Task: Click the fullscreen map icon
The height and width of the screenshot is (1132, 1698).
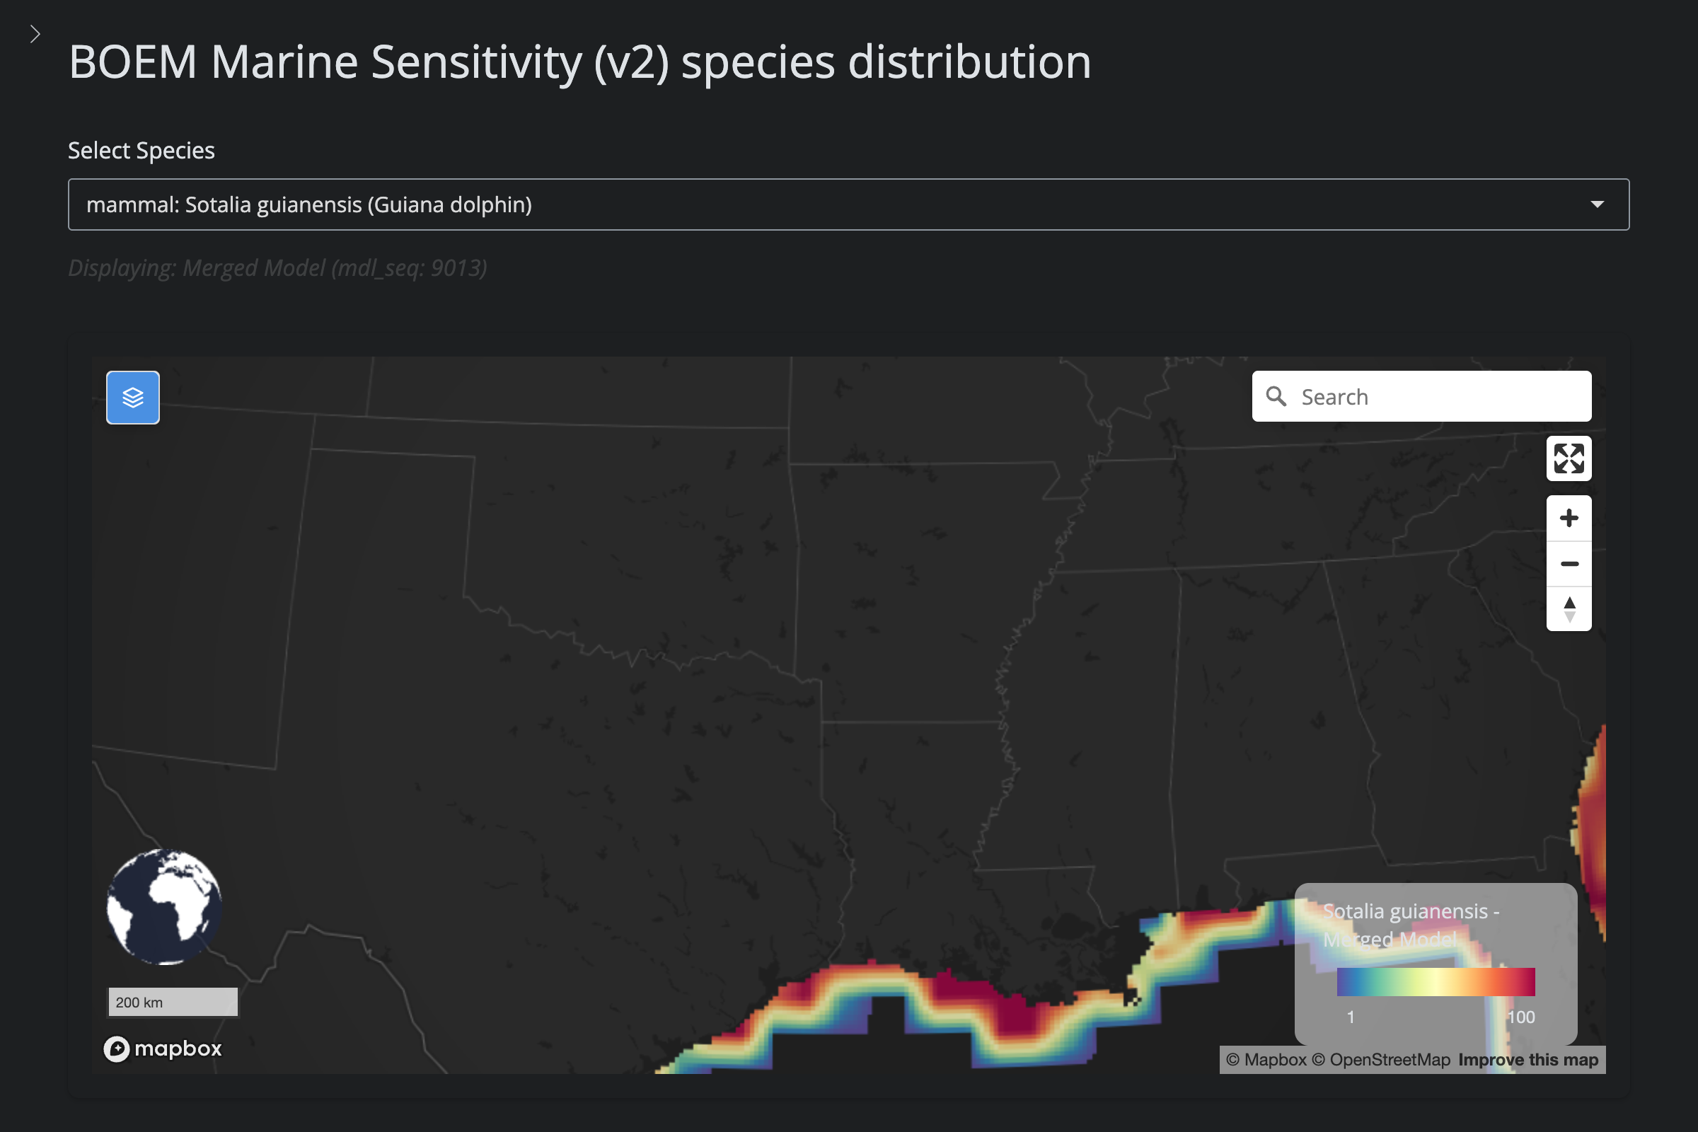Action: point(1568,458)
